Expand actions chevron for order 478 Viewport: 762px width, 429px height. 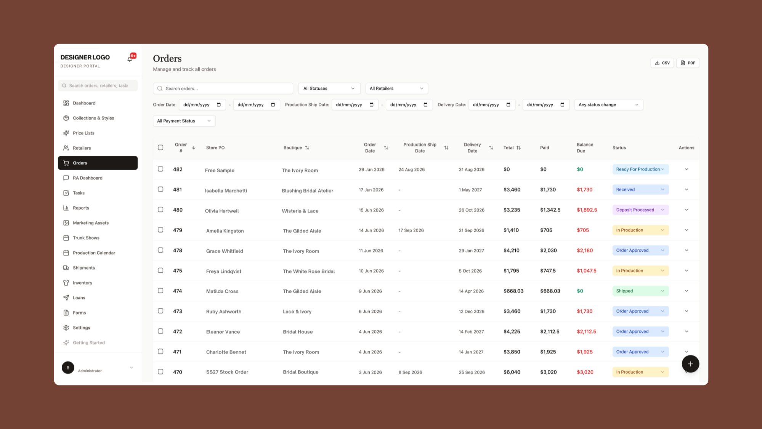coord(687,251)
